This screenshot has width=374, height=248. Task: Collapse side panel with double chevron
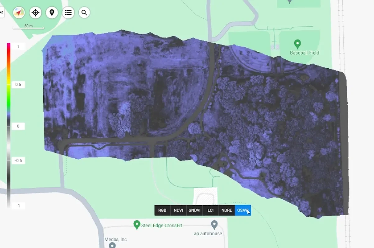[2, 12]
